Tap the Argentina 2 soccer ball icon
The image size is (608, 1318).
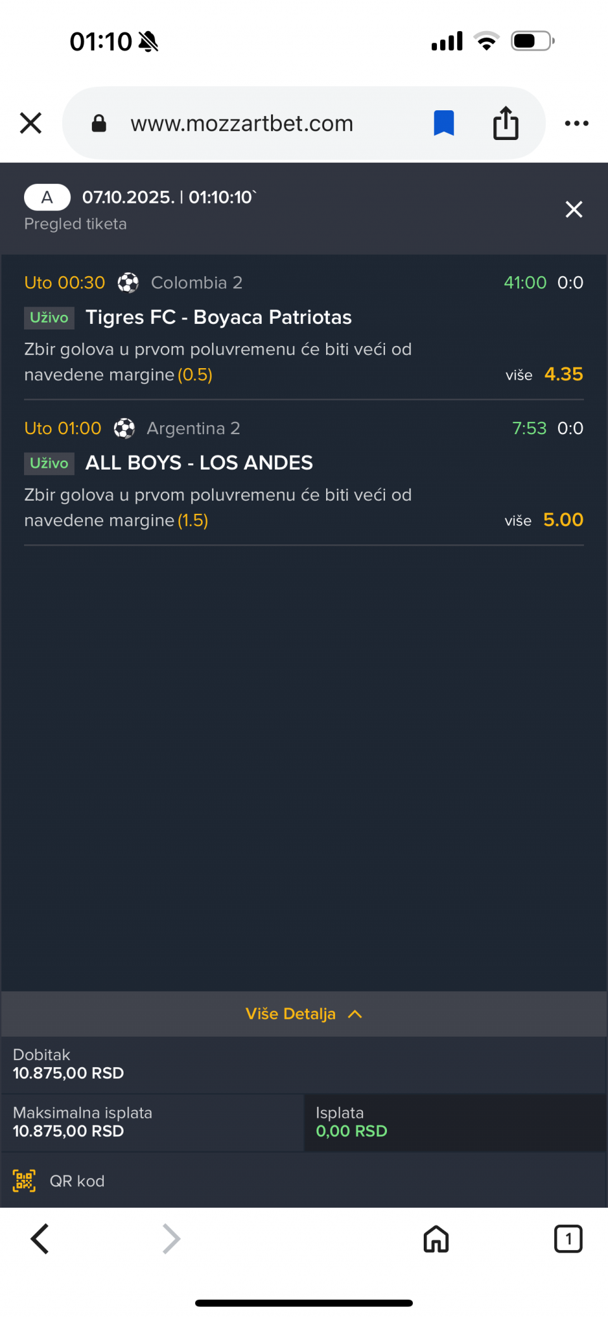(124, 428)
